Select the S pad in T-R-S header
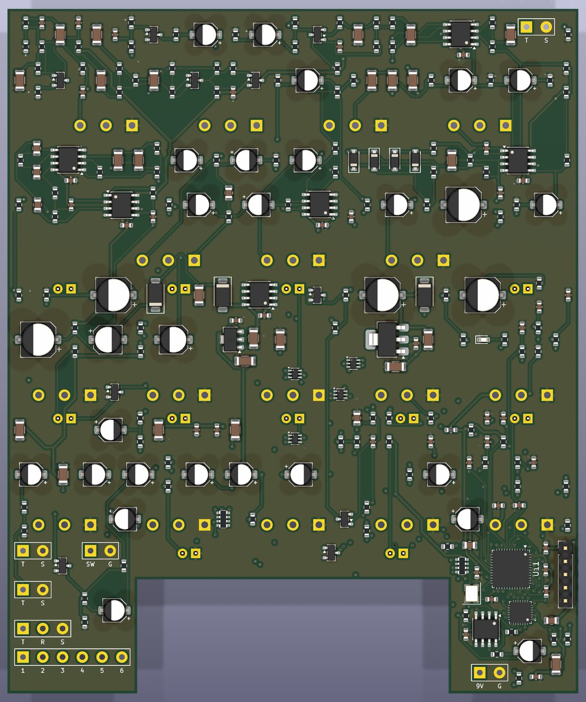 (x=62, y=629)
